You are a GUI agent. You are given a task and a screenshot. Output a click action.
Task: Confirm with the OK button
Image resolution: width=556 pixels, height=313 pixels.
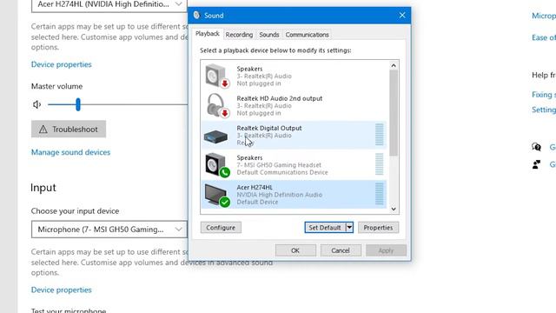[x=295, y=250]
